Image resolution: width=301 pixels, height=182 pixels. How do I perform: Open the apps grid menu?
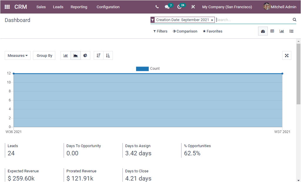7,7
